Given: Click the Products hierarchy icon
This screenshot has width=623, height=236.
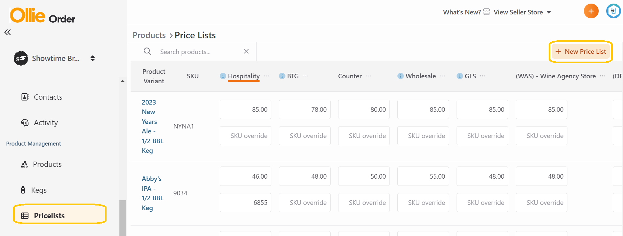Looking at the screenshot, I should [x=24, y=164].
